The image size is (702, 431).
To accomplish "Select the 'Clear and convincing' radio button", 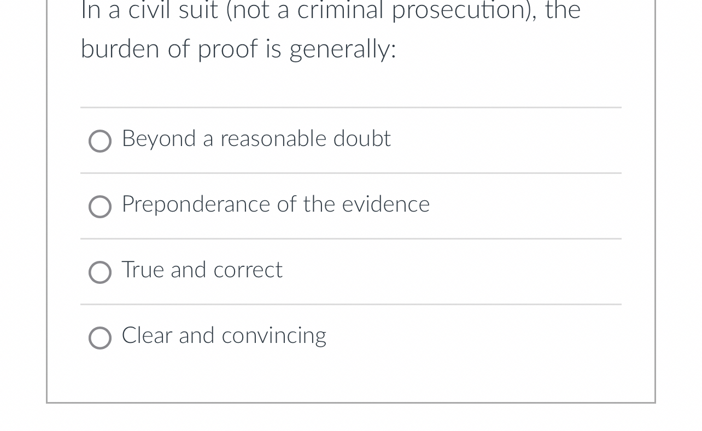I will pos(100,338).
